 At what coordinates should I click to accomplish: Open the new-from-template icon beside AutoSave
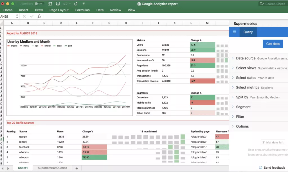(x=50, y=4)
